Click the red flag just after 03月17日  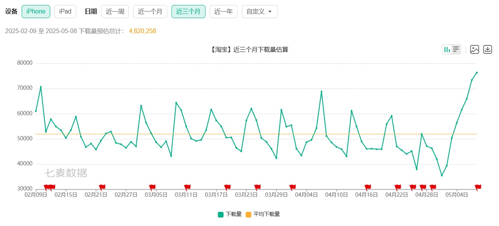[227, 187]
